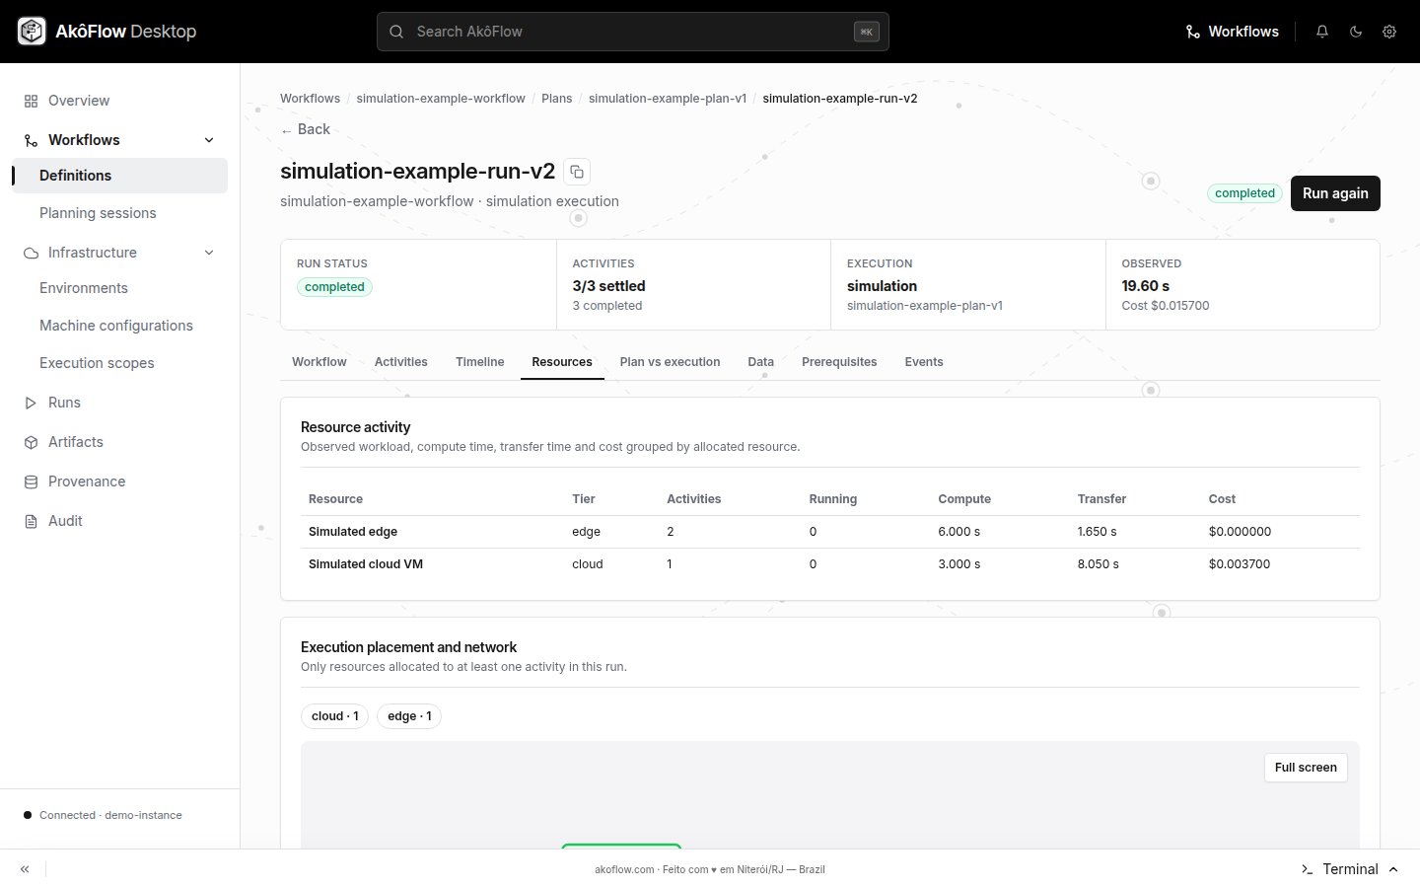Open the Full screen view

tap(1306, 768)
